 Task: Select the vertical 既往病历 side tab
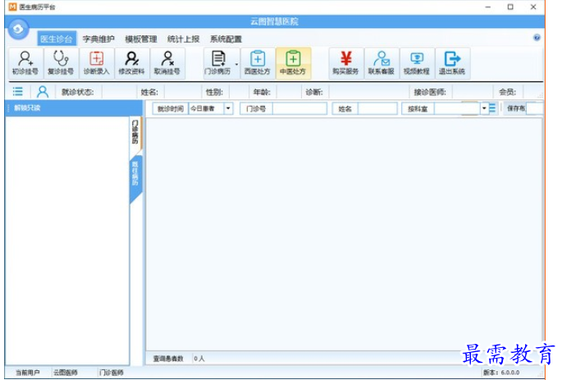click(135, 174)
